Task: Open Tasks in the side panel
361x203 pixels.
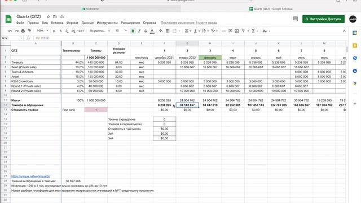Action: coord(355,58)
